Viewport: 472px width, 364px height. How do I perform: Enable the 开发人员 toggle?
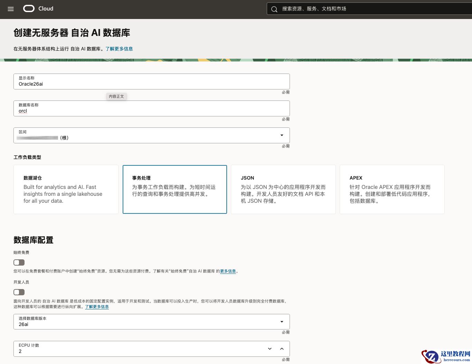click(x=19, y=292)
